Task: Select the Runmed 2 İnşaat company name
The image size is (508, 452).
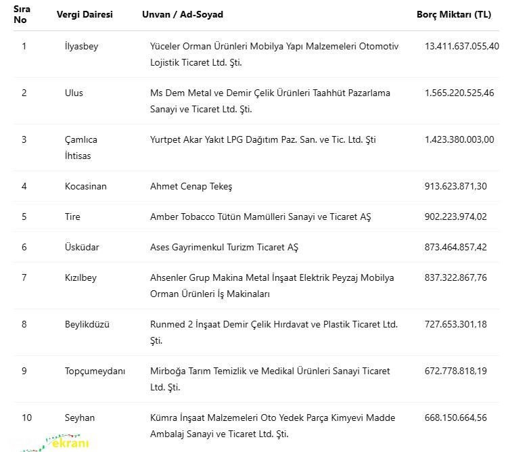Action: point(273,332)
